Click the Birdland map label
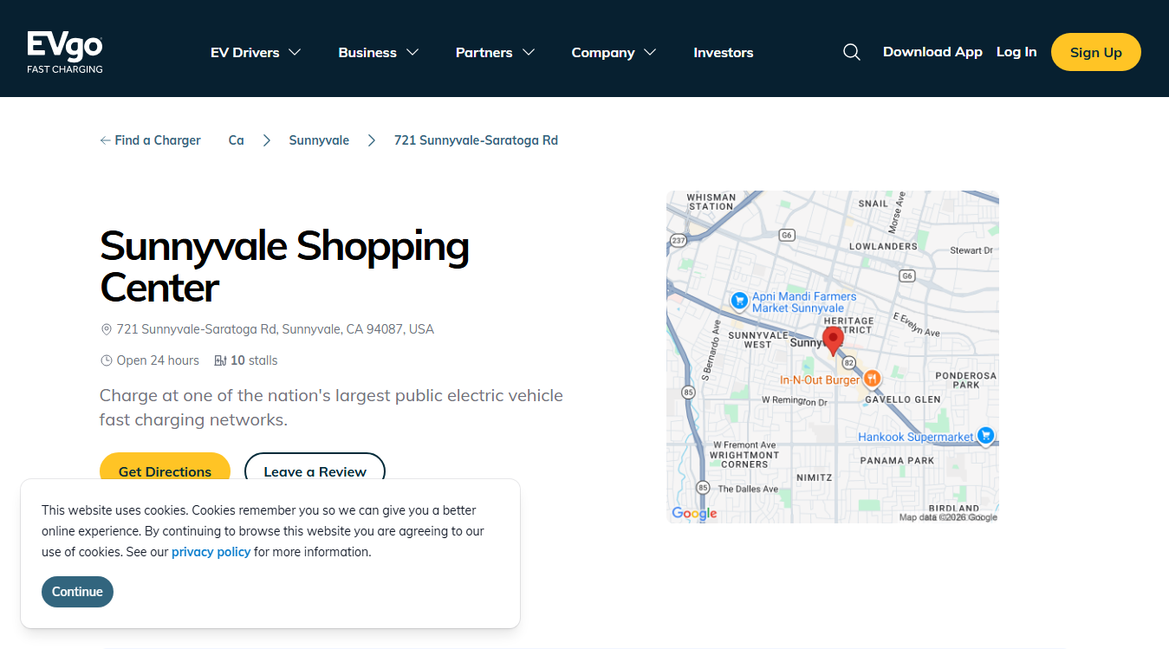The height and width of the screenshot is (649, 1169). (953, 509)
